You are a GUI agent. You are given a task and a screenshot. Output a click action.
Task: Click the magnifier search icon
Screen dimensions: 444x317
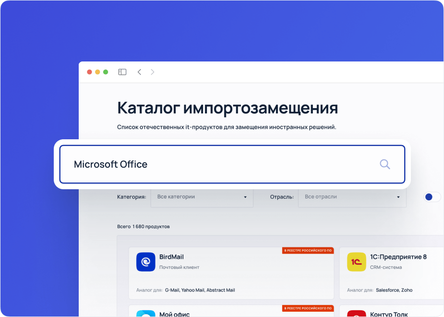385,164
